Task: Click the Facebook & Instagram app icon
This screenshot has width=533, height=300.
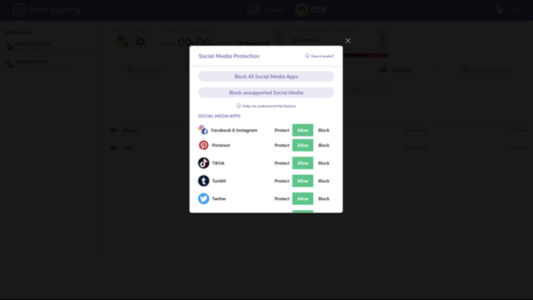Action: pyautogui.click(x=203, y=130)
